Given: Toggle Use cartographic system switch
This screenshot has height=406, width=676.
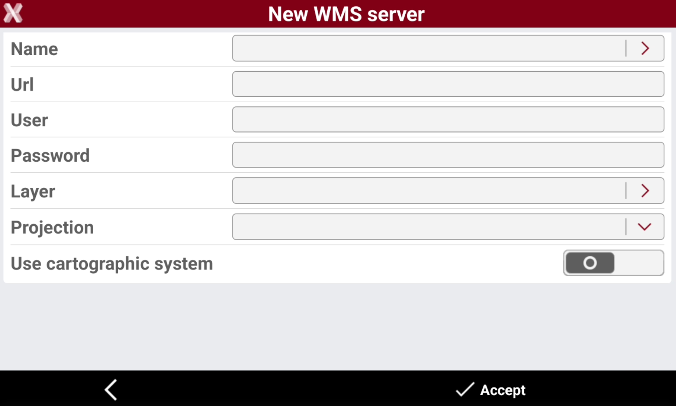Looking at the screenshot, I should tap(613, 263).
